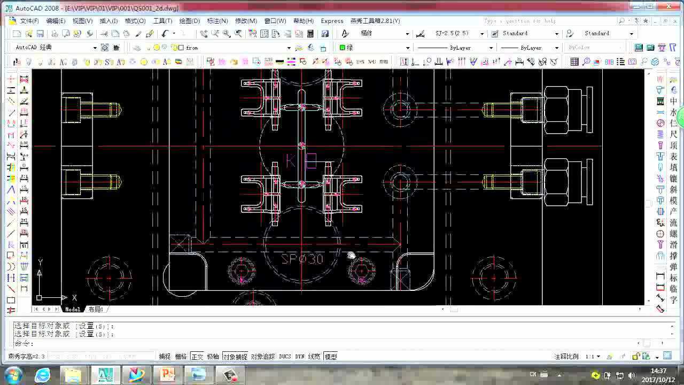Open the SJ-2.5 dimension style dropdown
Image resolution: width=684 pixels, height=385 pixels.
[482, 34]
